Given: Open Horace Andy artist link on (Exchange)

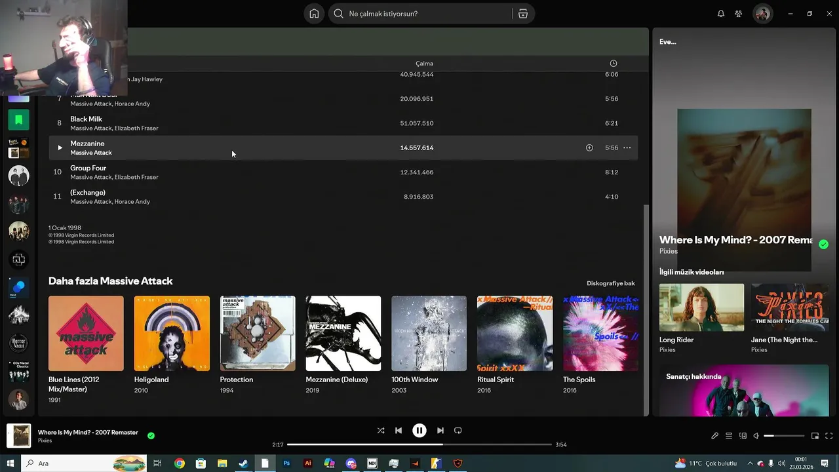Looking at the screenshot, I should (x=132, y=202).
